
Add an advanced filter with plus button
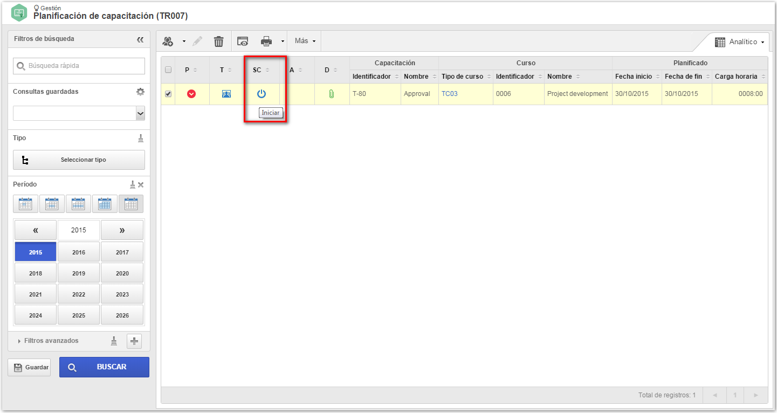point(134,341)
